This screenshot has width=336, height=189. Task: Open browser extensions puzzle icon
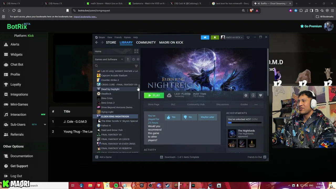(301, 10)
